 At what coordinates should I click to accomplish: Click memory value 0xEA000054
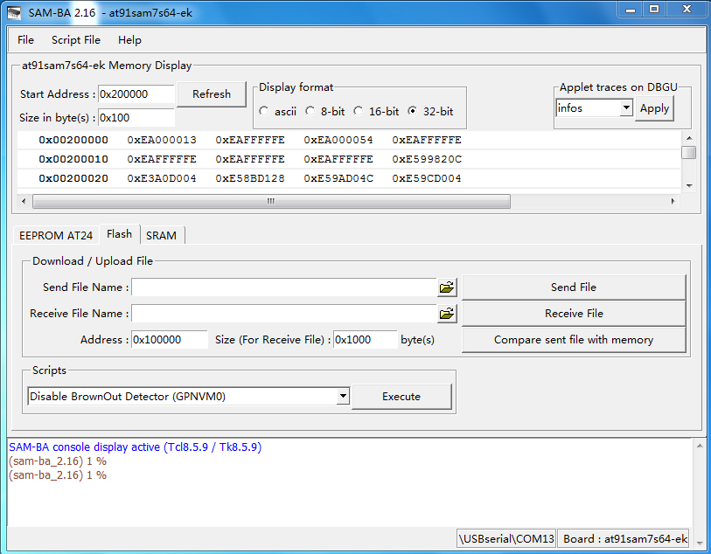pos(338,140)
